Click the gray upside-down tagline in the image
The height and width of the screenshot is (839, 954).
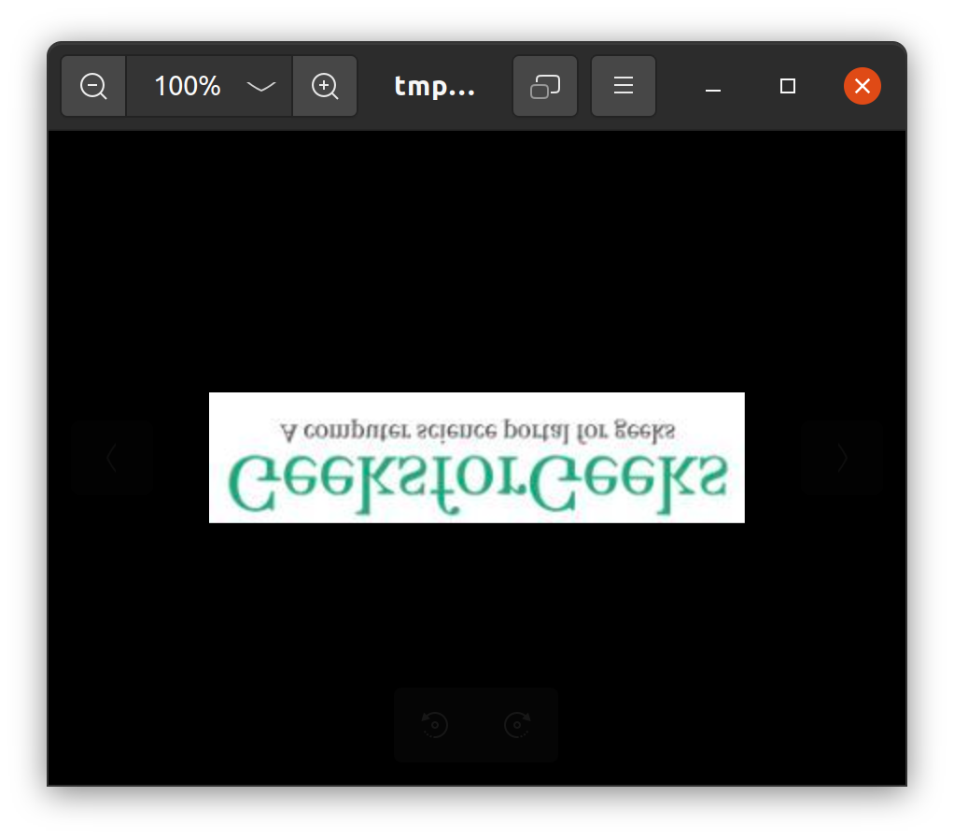[476, 431]
